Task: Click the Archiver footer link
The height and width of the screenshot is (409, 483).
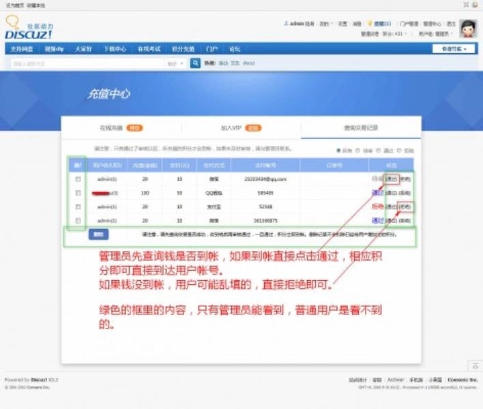Action: click(396, 380)
